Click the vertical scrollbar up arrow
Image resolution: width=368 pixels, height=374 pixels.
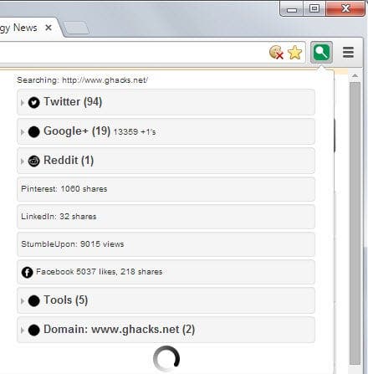click(x=355, y=75)
